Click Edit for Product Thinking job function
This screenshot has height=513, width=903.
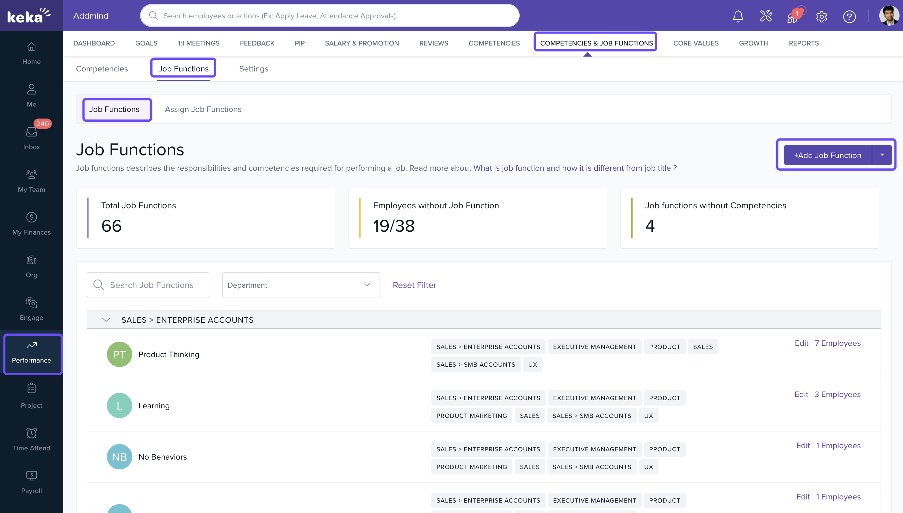click(x=801, y=343)
